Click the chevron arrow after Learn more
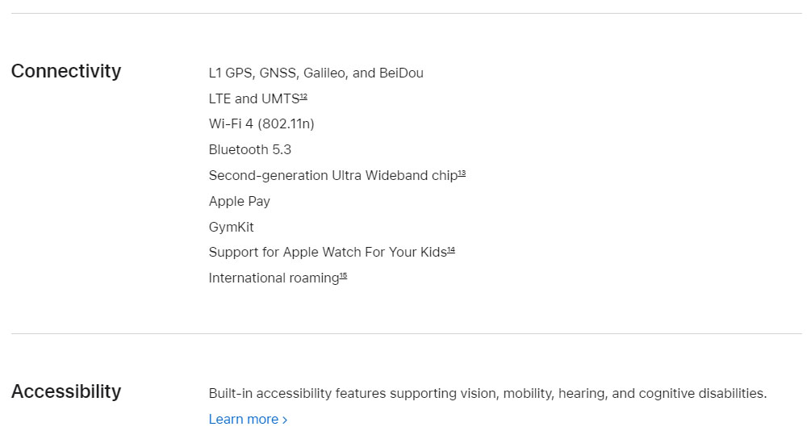This screenshot has width=811, height=435. click(x=285, y=420)
